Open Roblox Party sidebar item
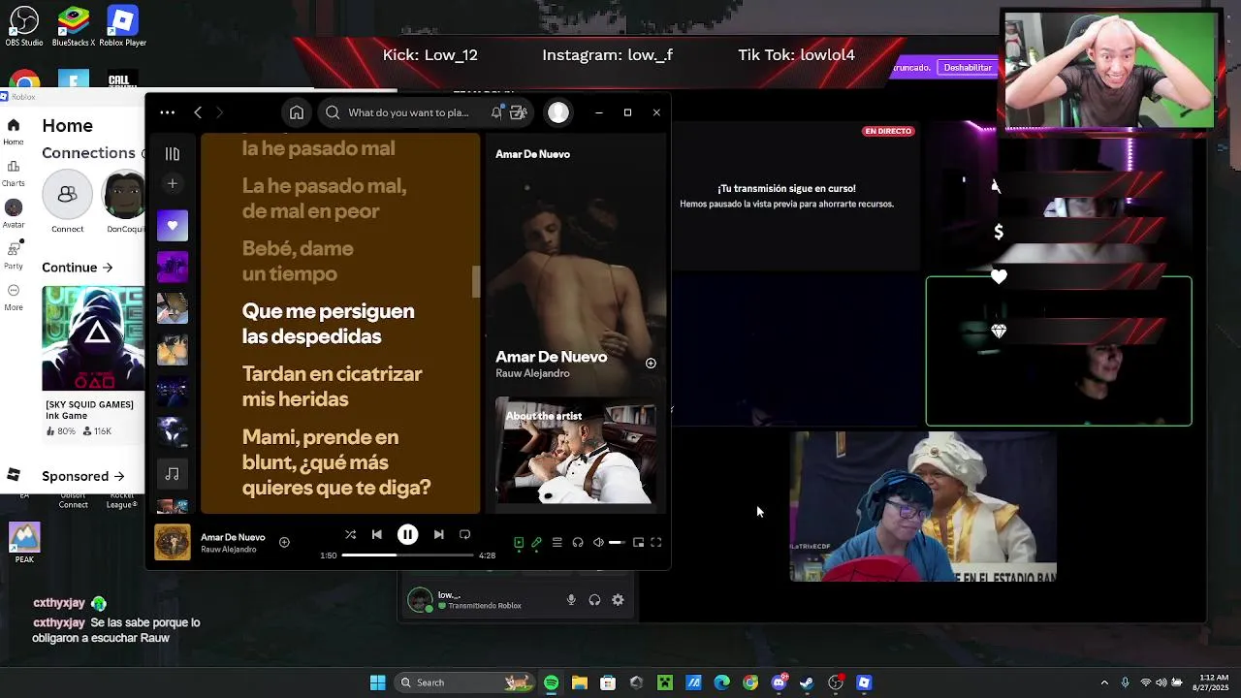Viewport: 1241px width, 698px height. tap(14, 255)
